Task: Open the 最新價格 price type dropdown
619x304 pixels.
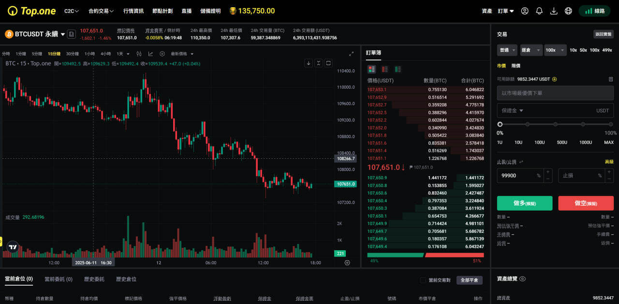Action: (x=182, y=54)
